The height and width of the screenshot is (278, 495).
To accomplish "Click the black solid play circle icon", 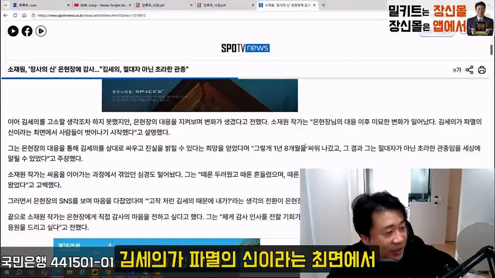I will point(13,31).
